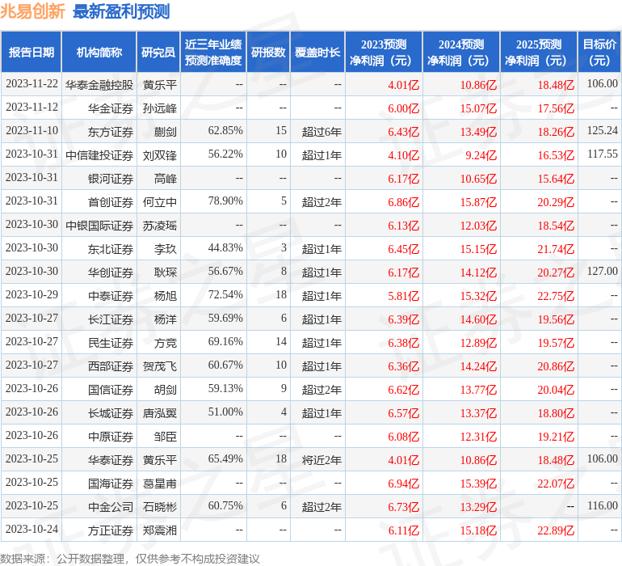Click accuracy value 69.16%
This screenshot has height=566, width=622.
tap(225, 341)
